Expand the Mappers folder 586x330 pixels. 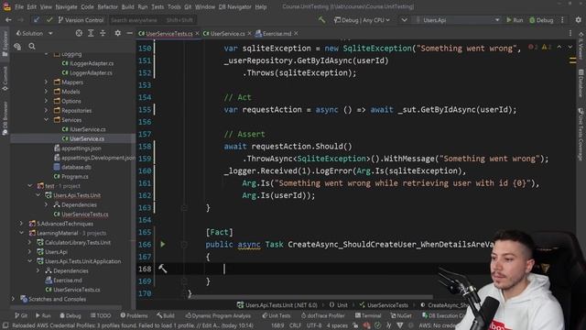[x=47, y=82]
